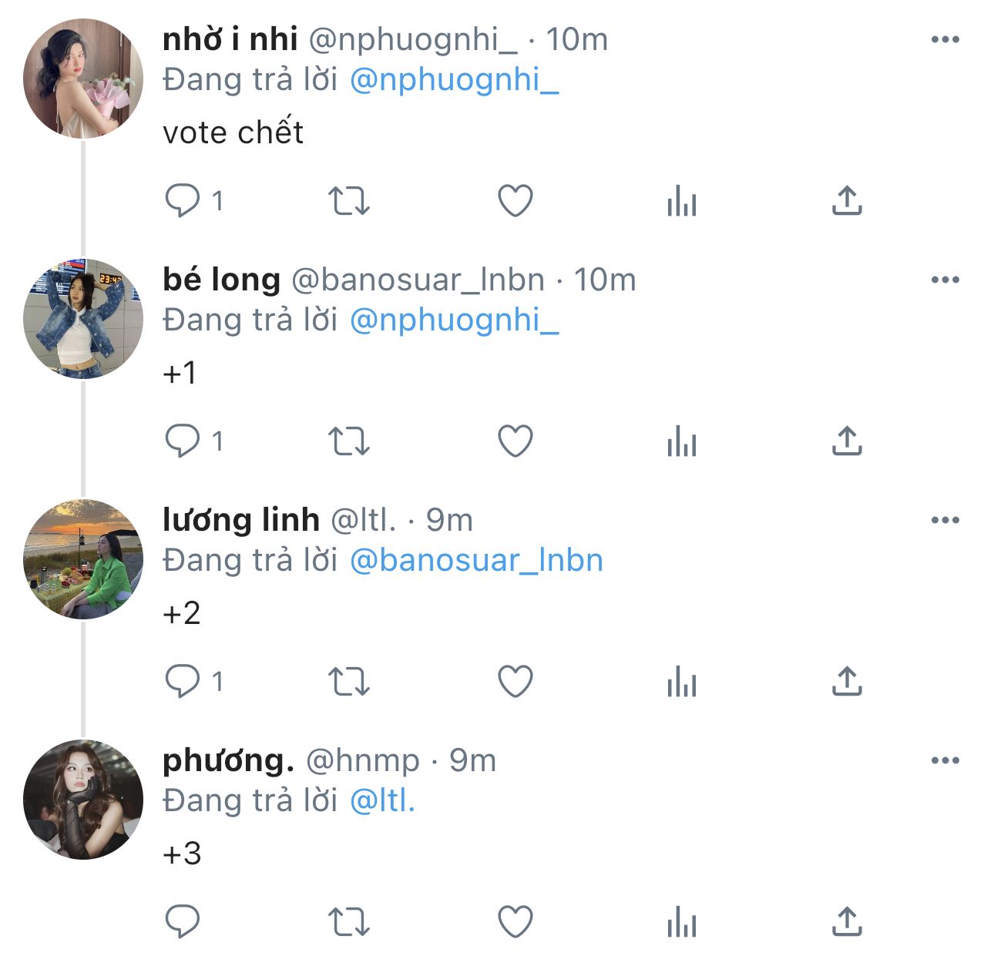Share phương.'s "+3" tweet
994x956 pixels.
846,922
